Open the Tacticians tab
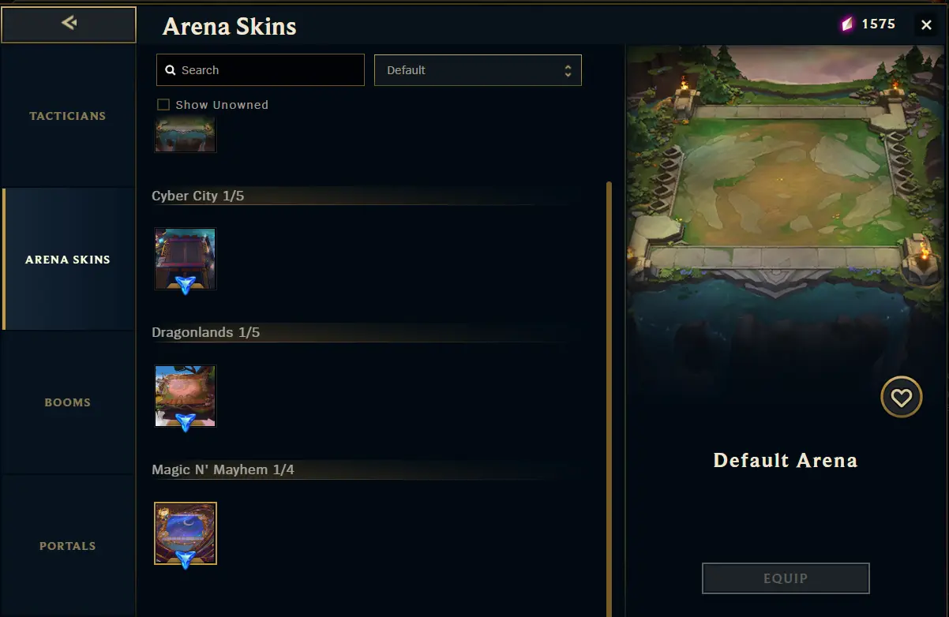The image size is (949, 617). pos(68,116)
